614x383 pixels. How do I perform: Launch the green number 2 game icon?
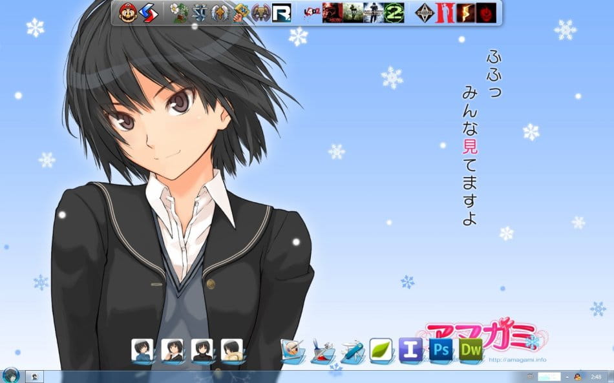tap(394, 13)
